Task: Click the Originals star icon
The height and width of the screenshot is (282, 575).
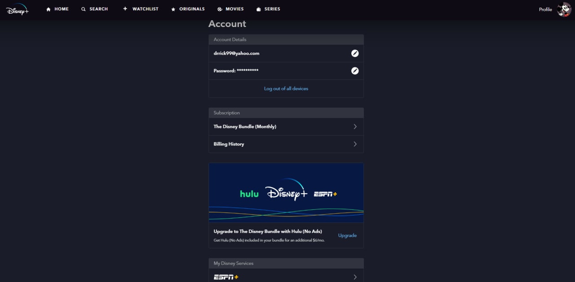Action: click(173, 9)
